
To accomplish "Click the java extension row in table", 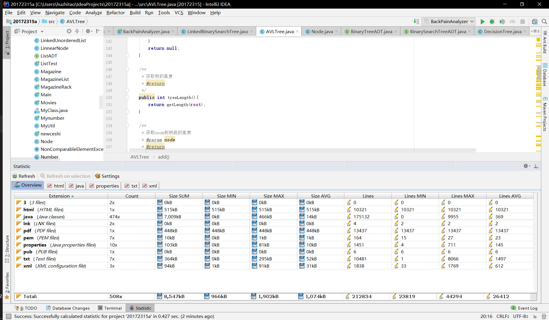I will tap(274, 217).
